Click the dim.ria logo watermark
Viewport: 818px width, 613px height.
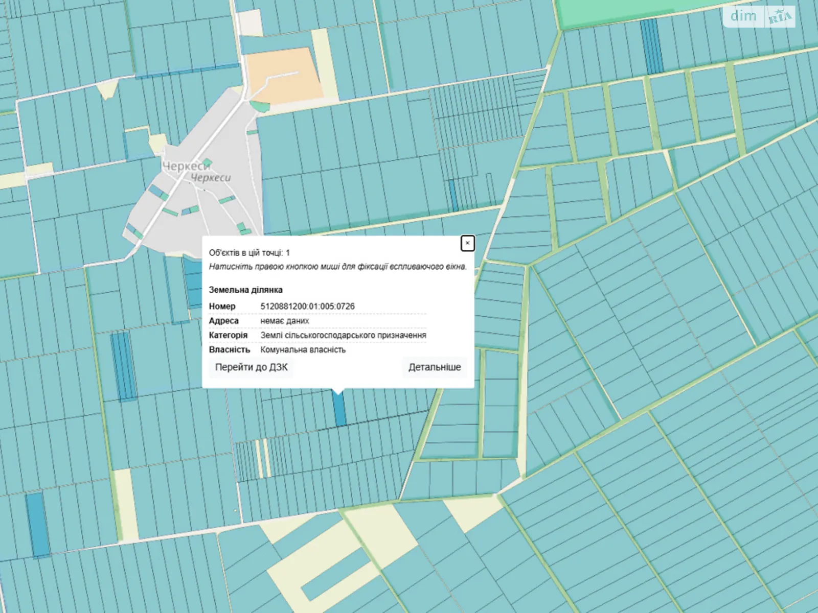click(760, 16)
